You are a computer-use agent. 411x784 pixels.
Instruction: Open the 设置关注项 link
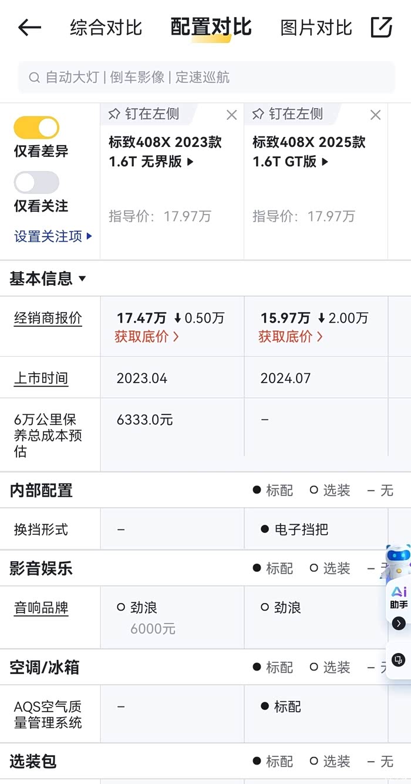click(x=53, y=236)
